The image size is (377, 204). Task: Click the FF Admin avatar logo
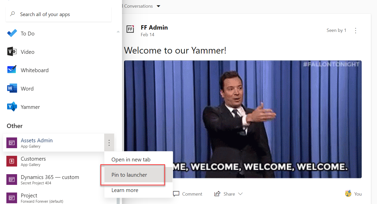tap(130, 29)
